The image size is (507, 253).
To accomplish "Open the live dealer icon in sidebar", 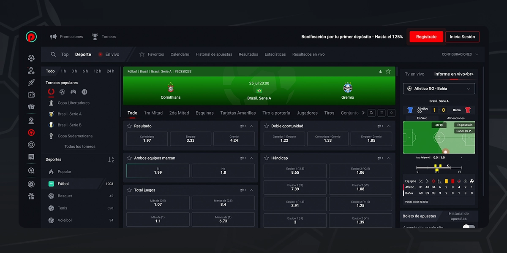I will point(31,70).
